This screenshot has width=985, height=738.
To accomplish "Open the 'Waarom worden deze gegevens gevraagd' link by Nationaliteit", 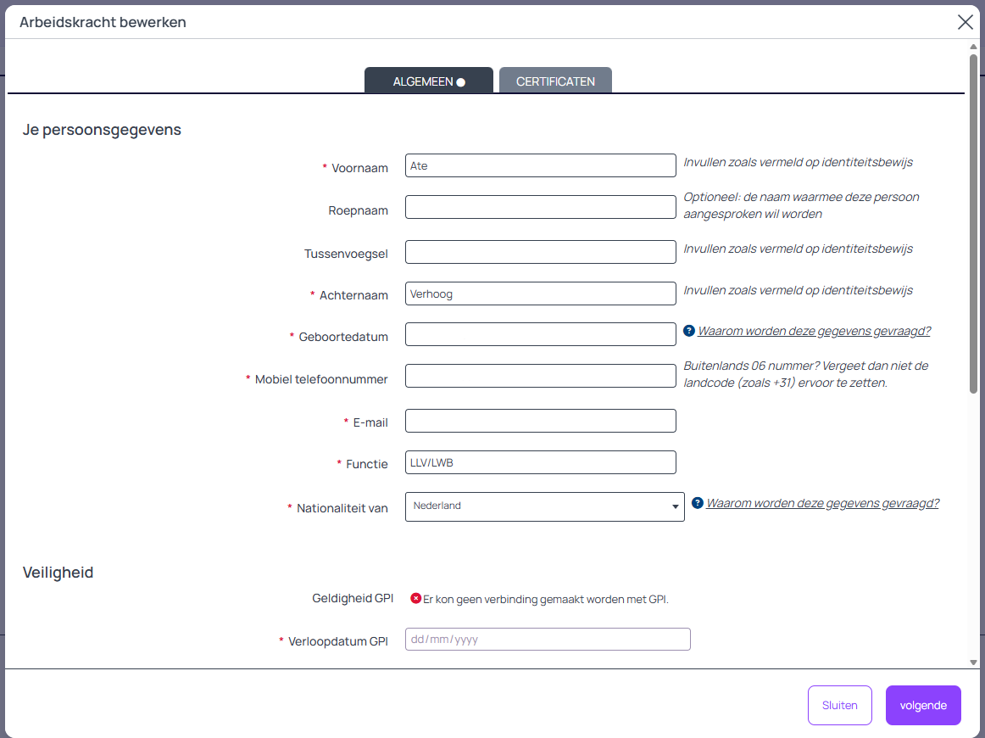I will [x=822, y=503].
